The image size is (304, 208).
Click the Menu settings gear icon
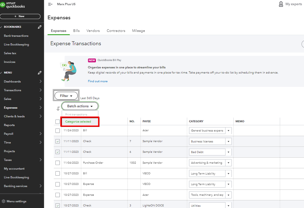pyautogui.click(x=3, y=201)
